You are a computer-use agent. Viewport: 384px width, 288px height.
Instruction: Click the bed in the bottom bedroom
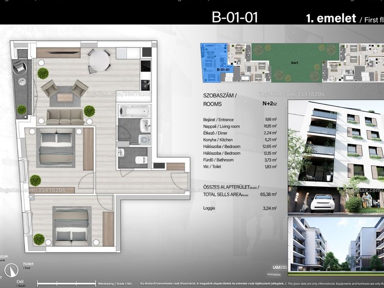coord(72,226)
